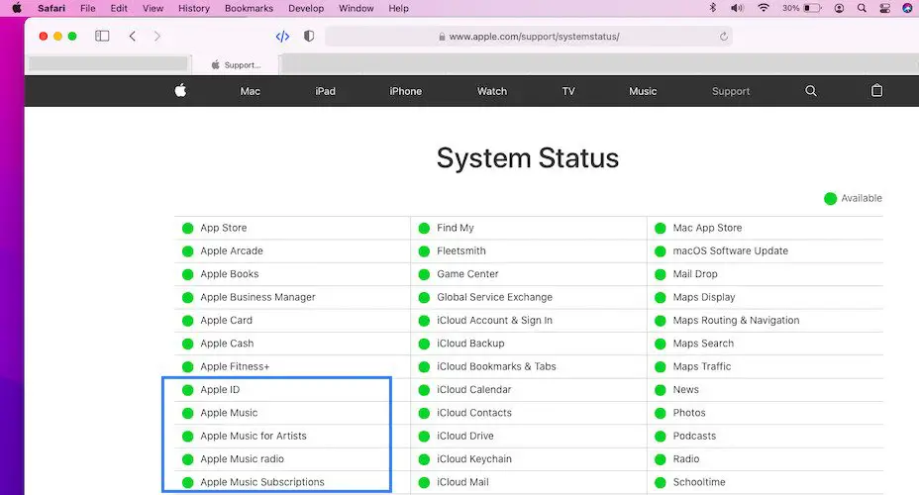
Task: Click the Apple Music status entry
Action: click(x=229, y=413)
